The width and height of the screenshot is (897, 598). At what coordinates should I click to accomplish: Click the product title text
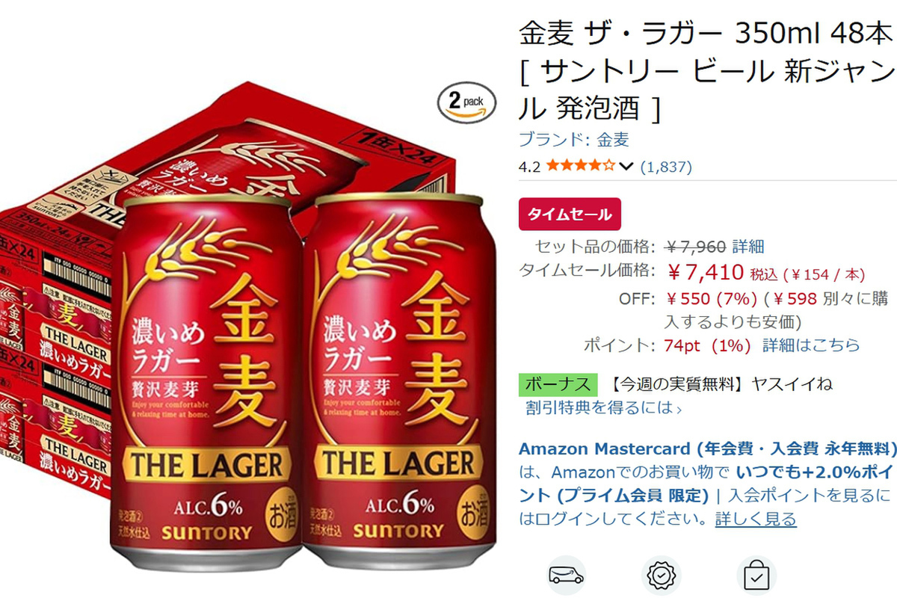tap(706, 71)
